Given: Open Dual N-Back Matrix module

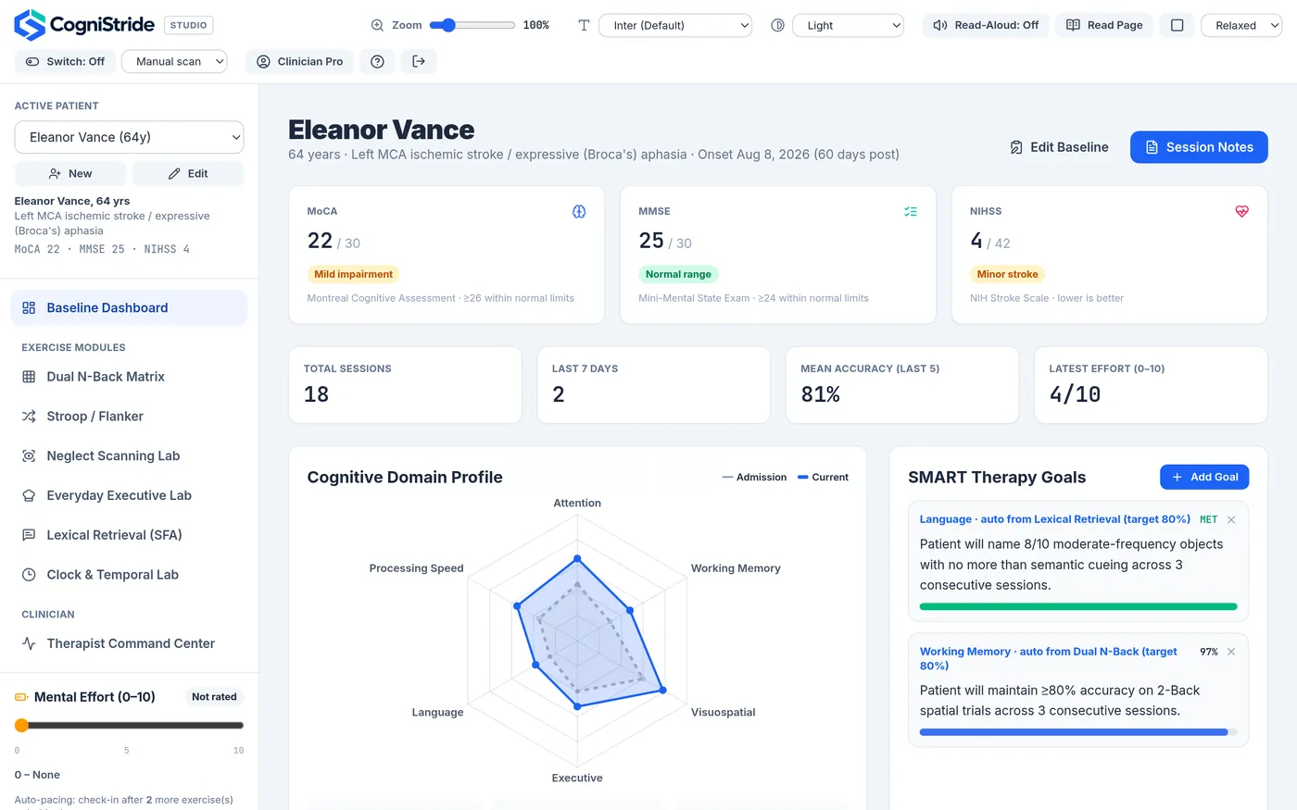Looking at the screenshot, I should [x=129, y=377].
